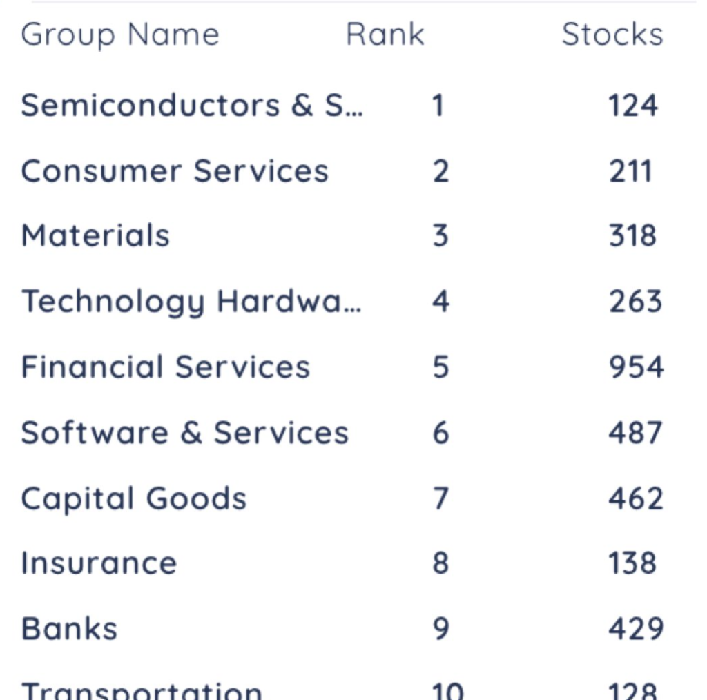Open the Capital Goods group

(x=133, y=498)
